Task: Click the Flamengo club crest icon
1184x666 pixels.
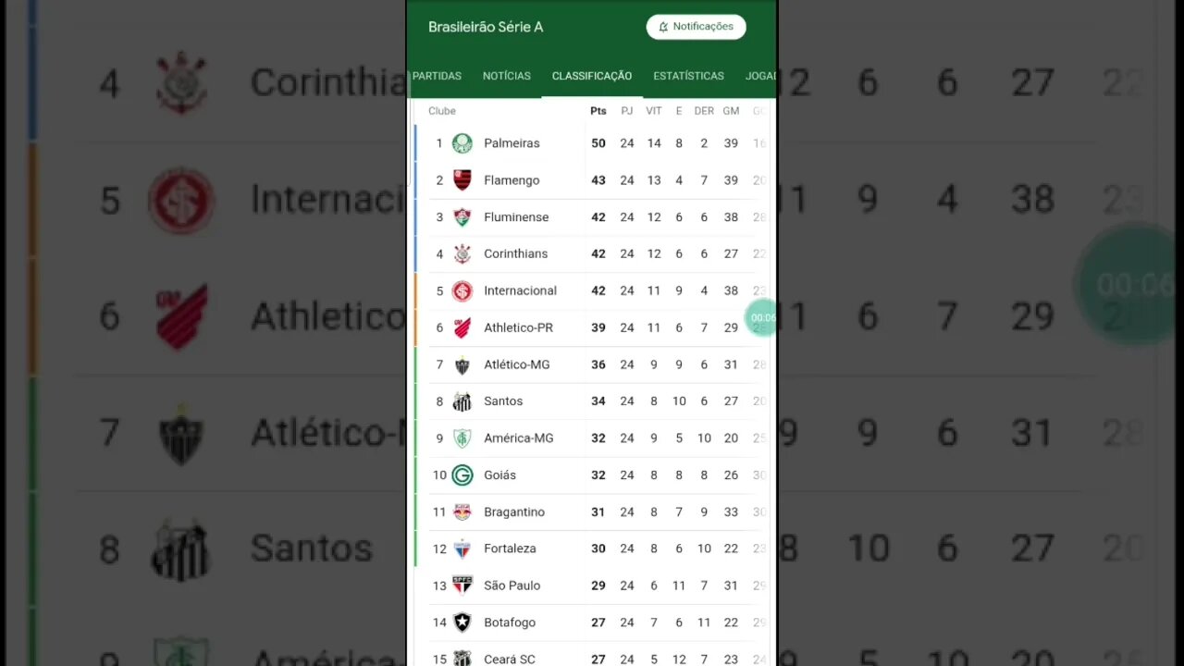Action: click(x=462, y=180)
